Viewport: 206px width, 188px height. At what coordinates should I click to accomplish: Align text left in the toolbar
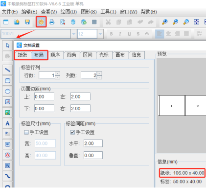(160, 34)
